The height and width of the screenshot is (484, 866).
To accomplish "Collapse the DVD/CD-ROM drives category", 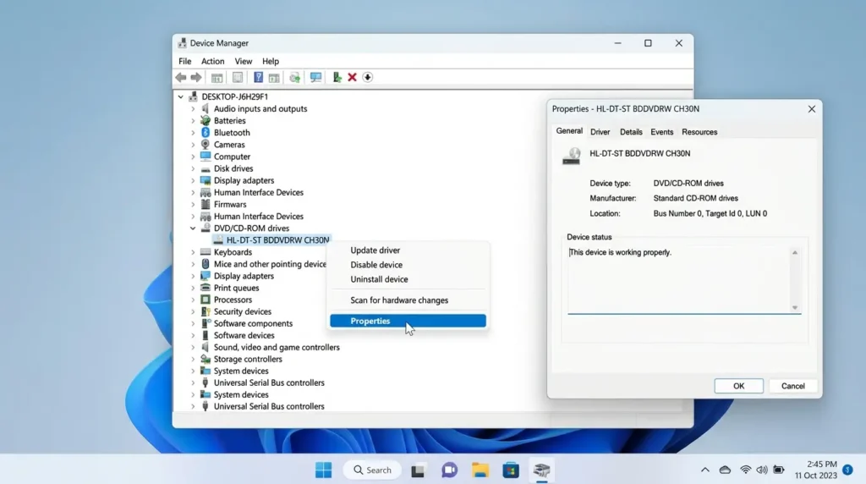I will (193, 228).
